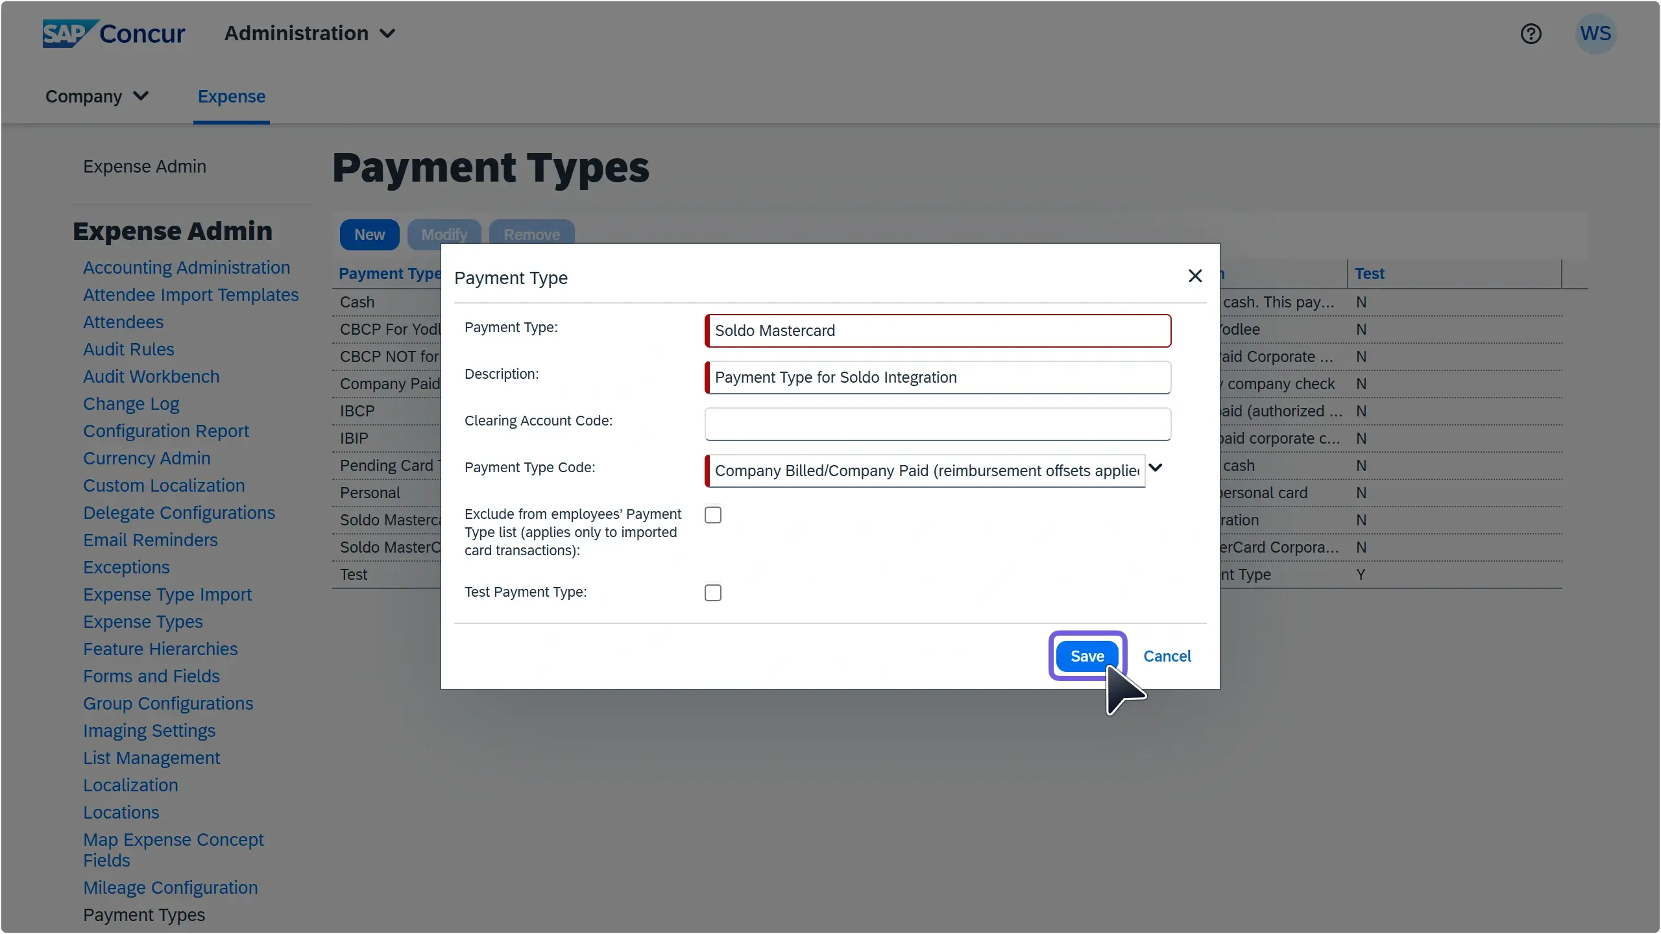
Task: Click the SAP Concur logo
Action: pyautogui.click(x=114, y=33)
